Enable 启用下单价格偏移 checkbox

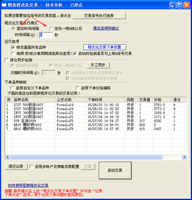point(78,88)
